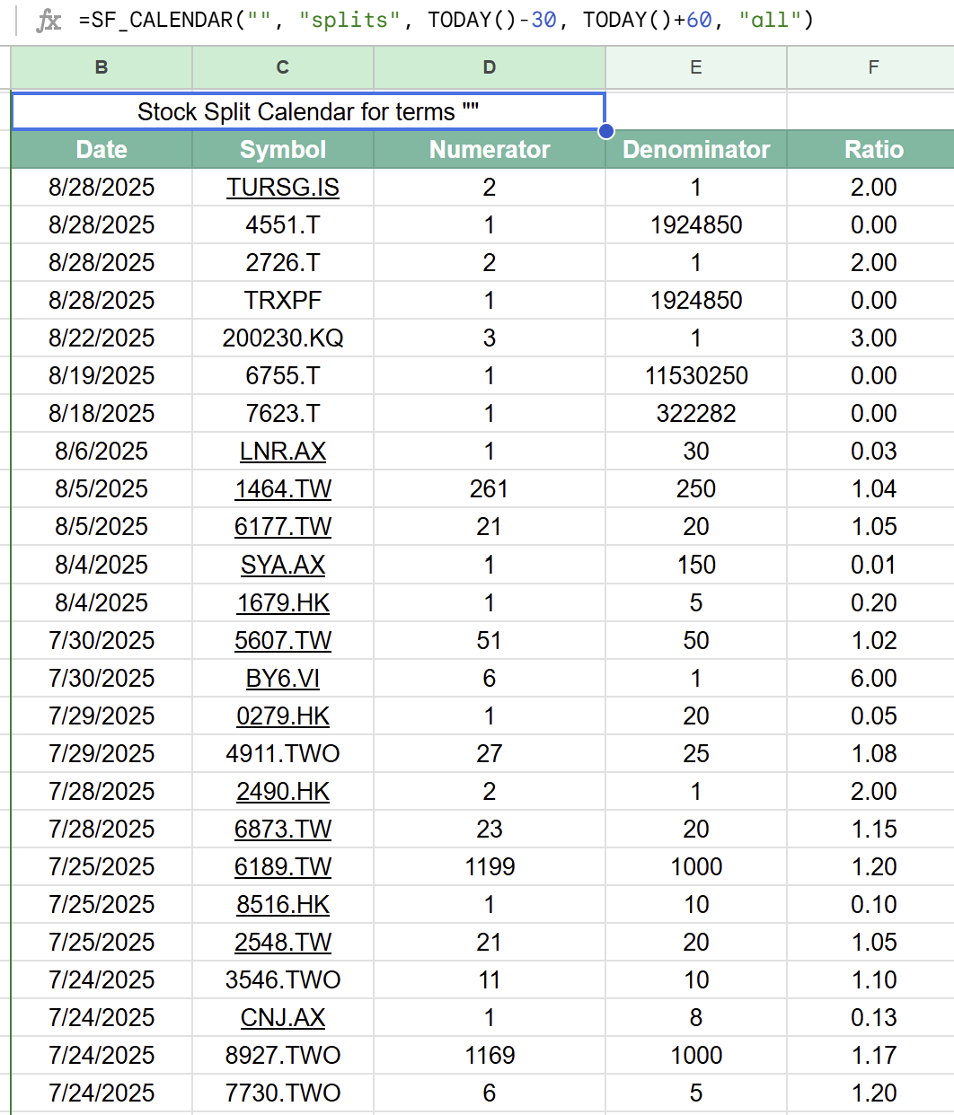Viewport: 954px width, 1115px height.
Task: Open the BY6.VI symbol link
Action: pyautogui.click(x=282, y=678)
